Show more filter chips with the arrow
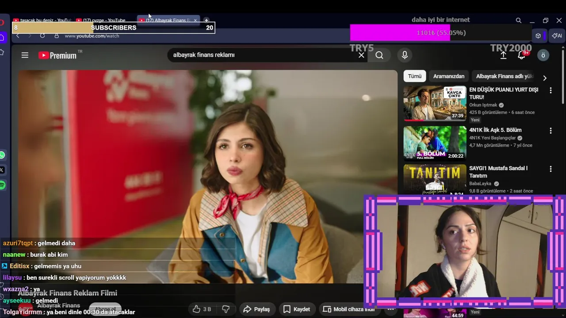This screenshot has height=318, width=566. coord(545,78)
